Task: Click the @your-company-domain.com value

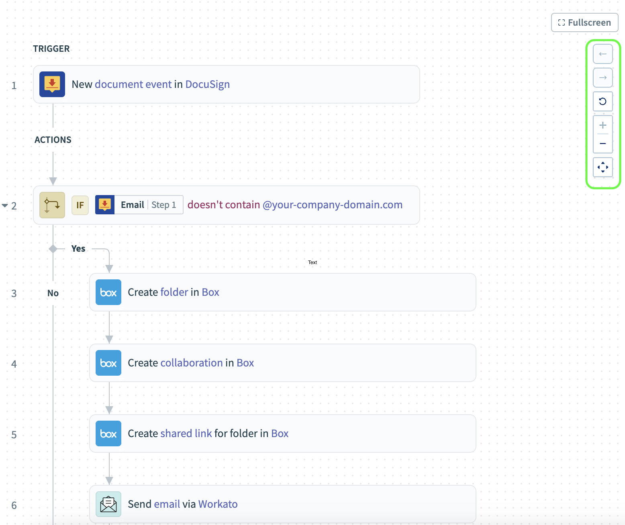Action: tap(333, 205)
